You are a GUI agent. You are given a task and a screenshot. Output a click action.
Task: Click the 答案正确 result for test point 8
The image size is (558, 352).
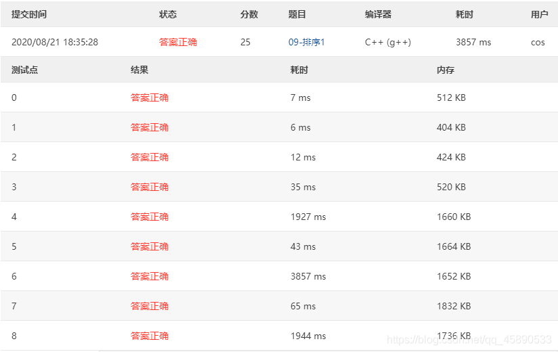[x=150, y=336]
